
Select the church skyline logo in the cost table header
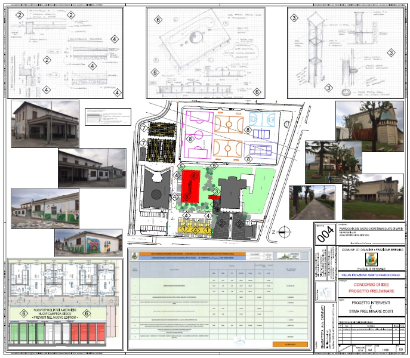tap(288, 256)
